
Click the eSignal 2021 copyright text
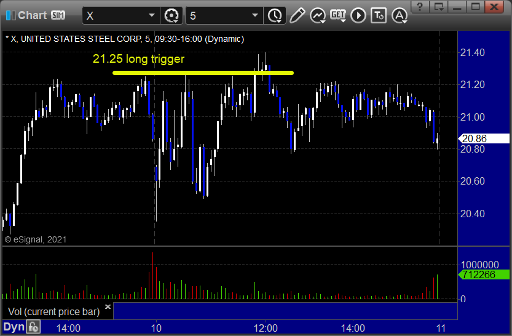(x=35, y=239)
